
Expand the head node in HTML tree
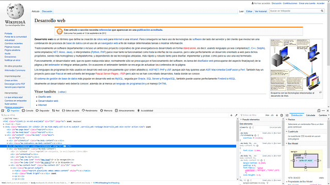(x=4, y=124)
